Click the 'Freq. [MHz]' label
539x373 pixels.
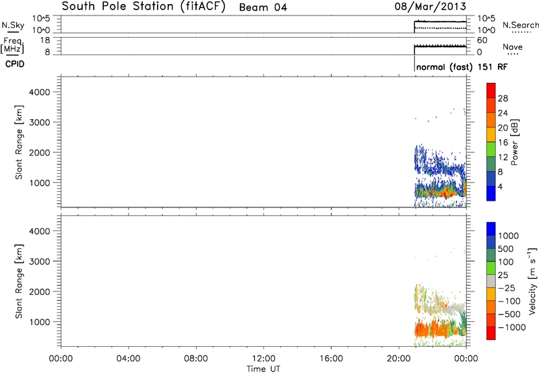[x=13, y=45]
